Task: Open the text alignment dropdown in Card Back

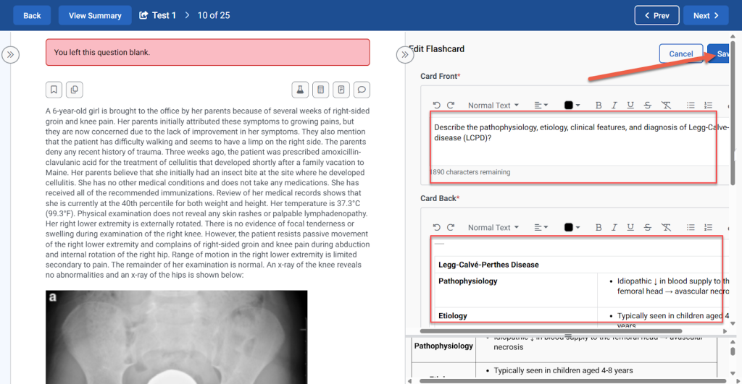Action: [x=541, y=227]
